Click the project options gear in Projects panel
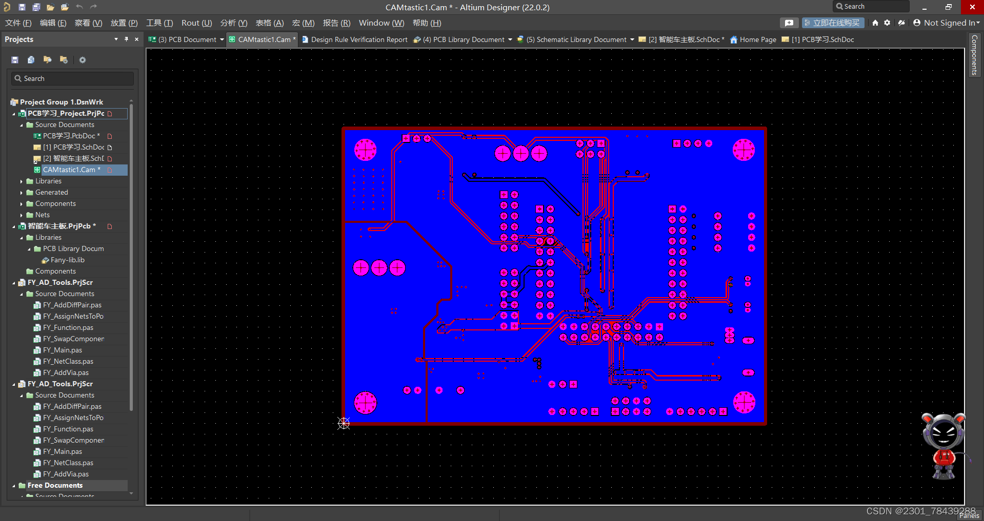984x521 pixels. 83,60
